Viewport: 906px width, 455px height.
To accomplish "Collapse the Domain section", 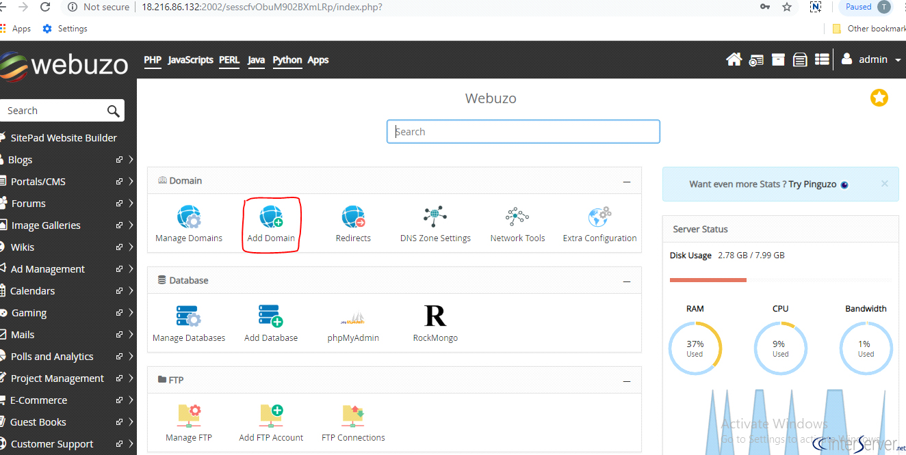I will tap(627, 182).
